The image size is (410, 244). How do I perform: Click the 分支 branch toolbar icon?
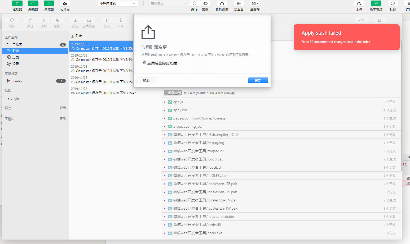coord(107,20)
